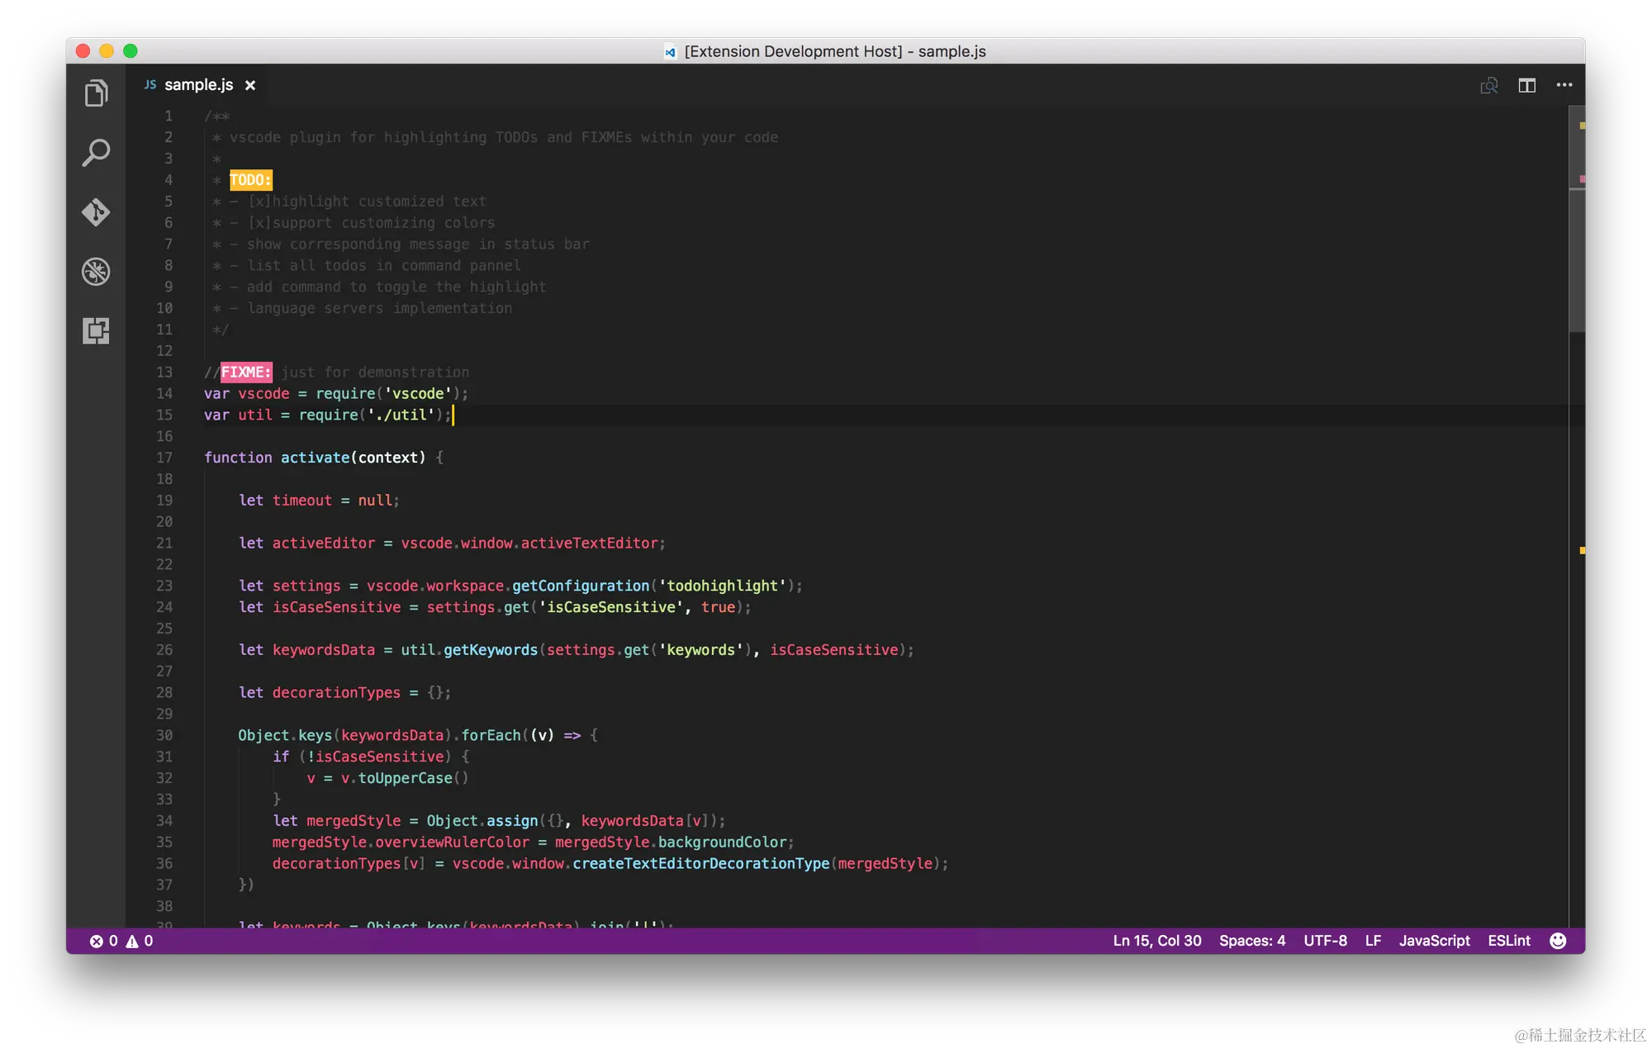Viewport: 1652px width, 1049px height.
Task: Change indentation via Spaces: 4
Action: pyautogui.click(x=1252, y=941)
